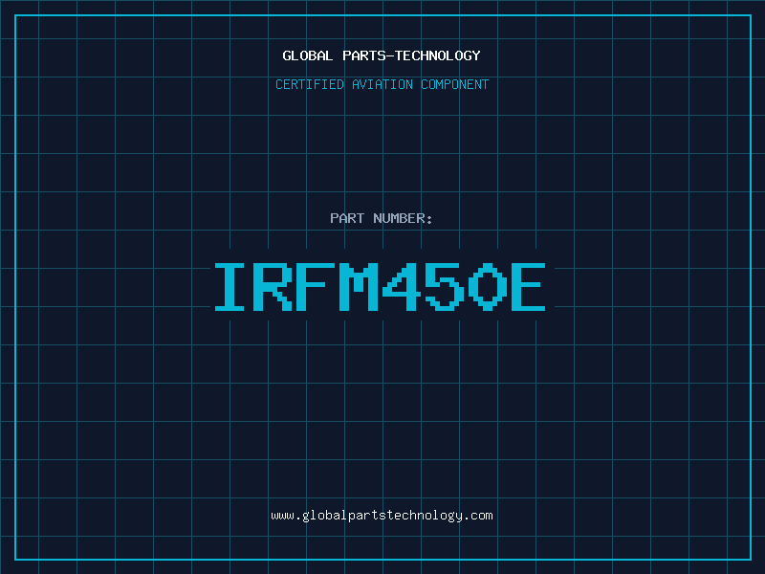Select the word "CERTIFIED" in the subtitle

[x=308, y=84]
